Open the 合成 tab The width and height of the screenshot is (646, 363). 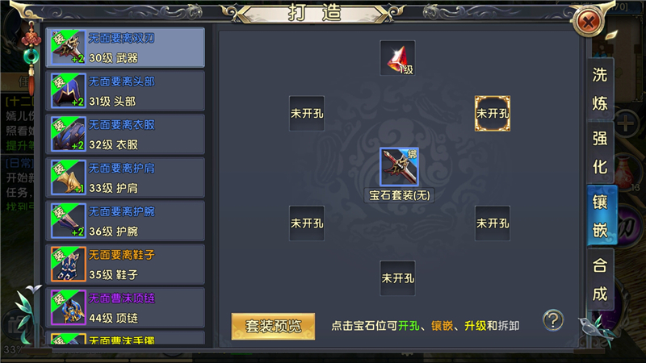(600, 280)
